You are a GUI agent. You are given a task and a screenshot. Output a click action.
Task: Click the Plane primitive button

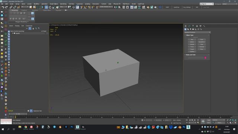click(202, 49)
